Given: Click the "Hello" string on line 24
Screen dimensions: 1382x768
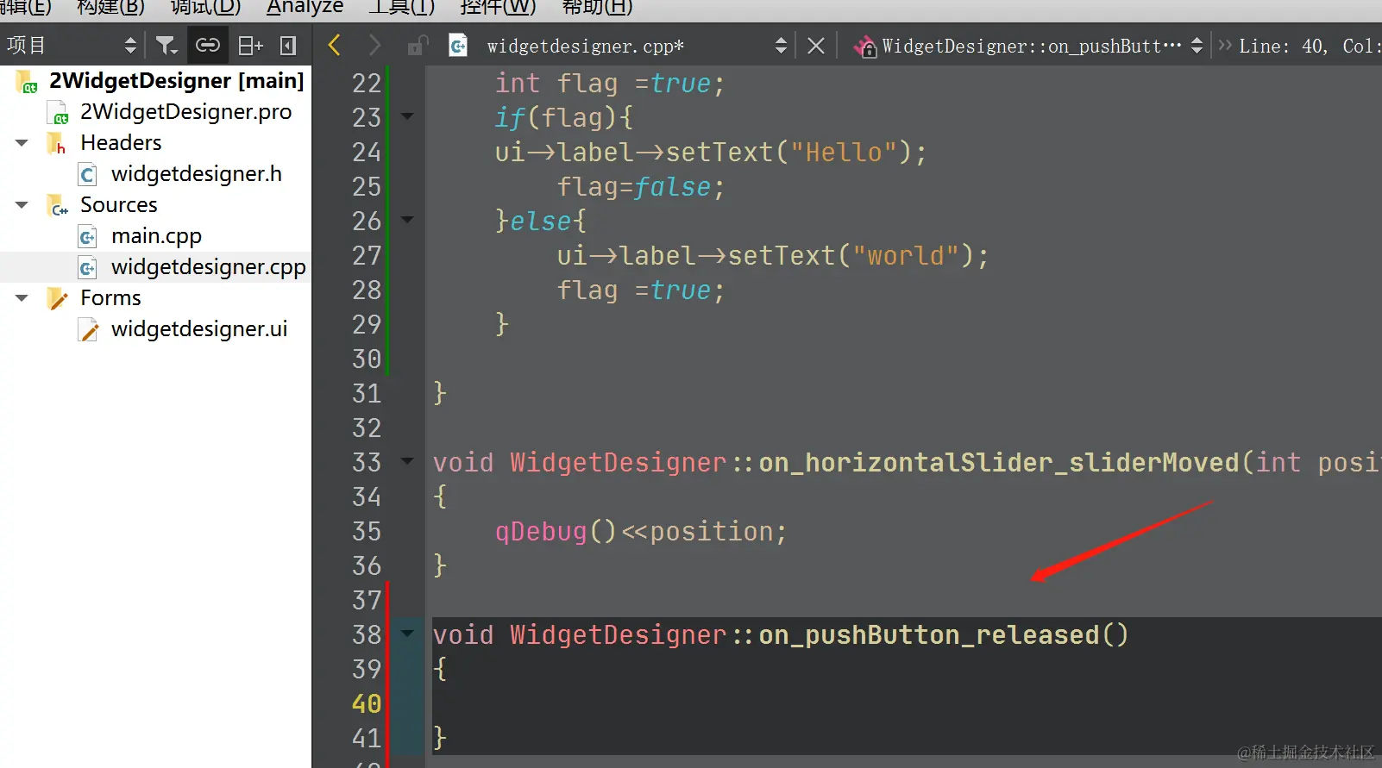Looking at the screenshot, I should (844, 153).
